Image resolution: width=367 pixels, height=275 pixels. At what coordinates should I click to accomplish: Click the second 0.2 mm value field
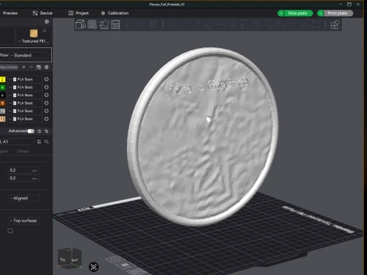24,178
